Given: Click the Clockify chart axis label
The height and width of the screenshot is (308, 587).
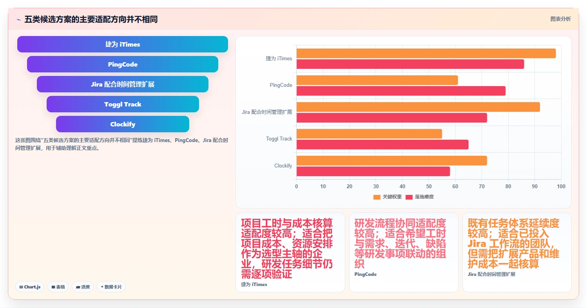Looking at the screenshot, I should click(x=283, y=166).
